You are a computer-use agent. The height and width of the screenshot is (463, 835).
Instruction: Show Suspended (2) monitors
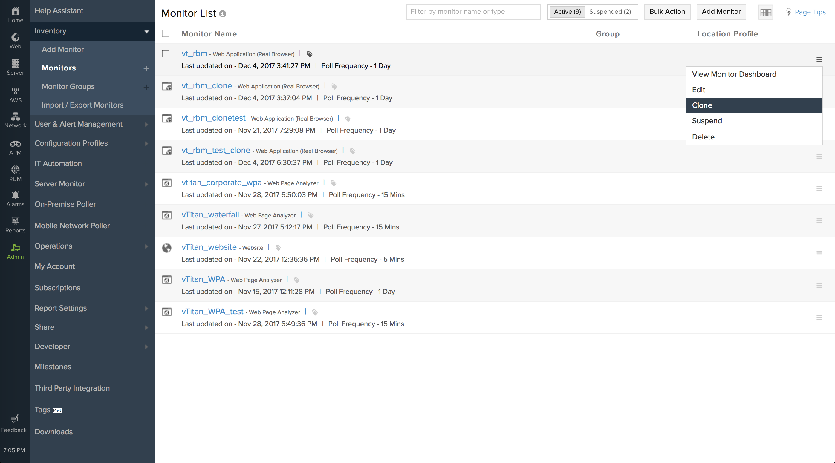(x=610, y=12)
